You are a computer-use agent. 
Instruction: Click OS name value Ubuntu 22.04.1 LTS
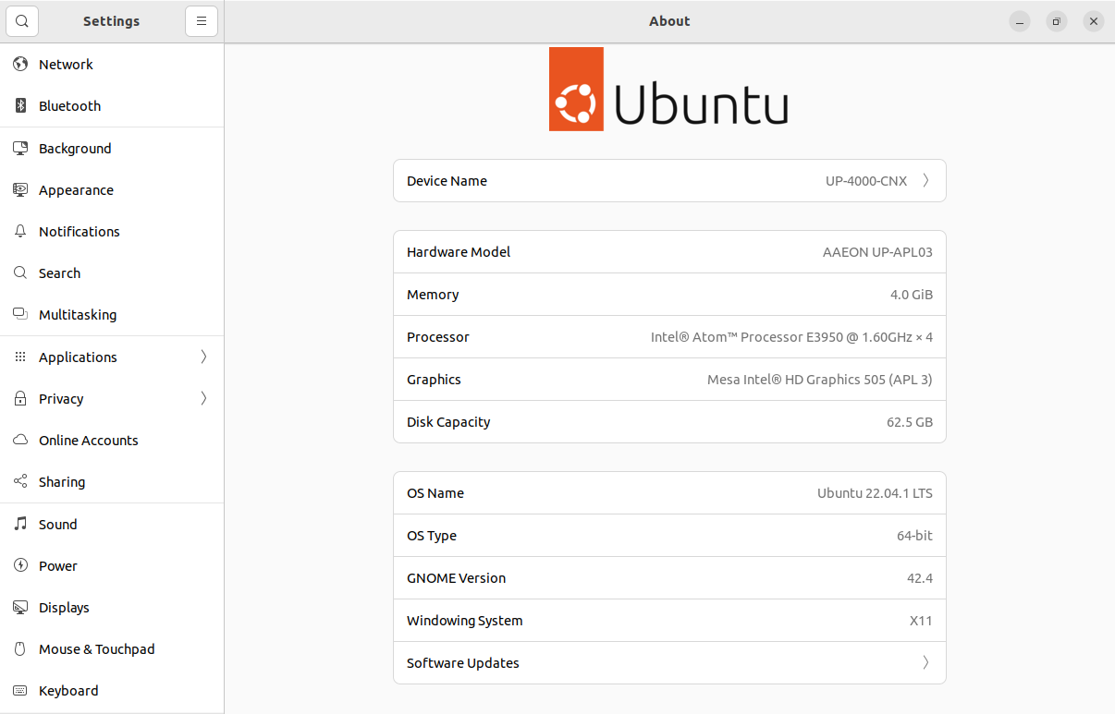click(875, 493)
